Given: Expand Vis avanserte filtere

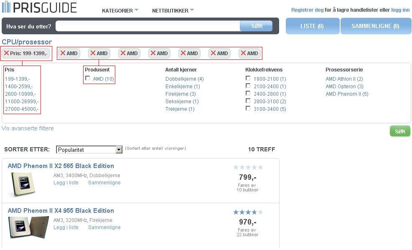Looking at the screenshot, I should coord(28,128).
